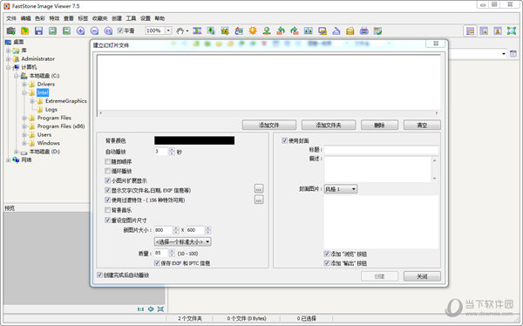Open the 文件 menu
Image resolution: width=523 pixels, height=326 pixels.
click(11, 18)
